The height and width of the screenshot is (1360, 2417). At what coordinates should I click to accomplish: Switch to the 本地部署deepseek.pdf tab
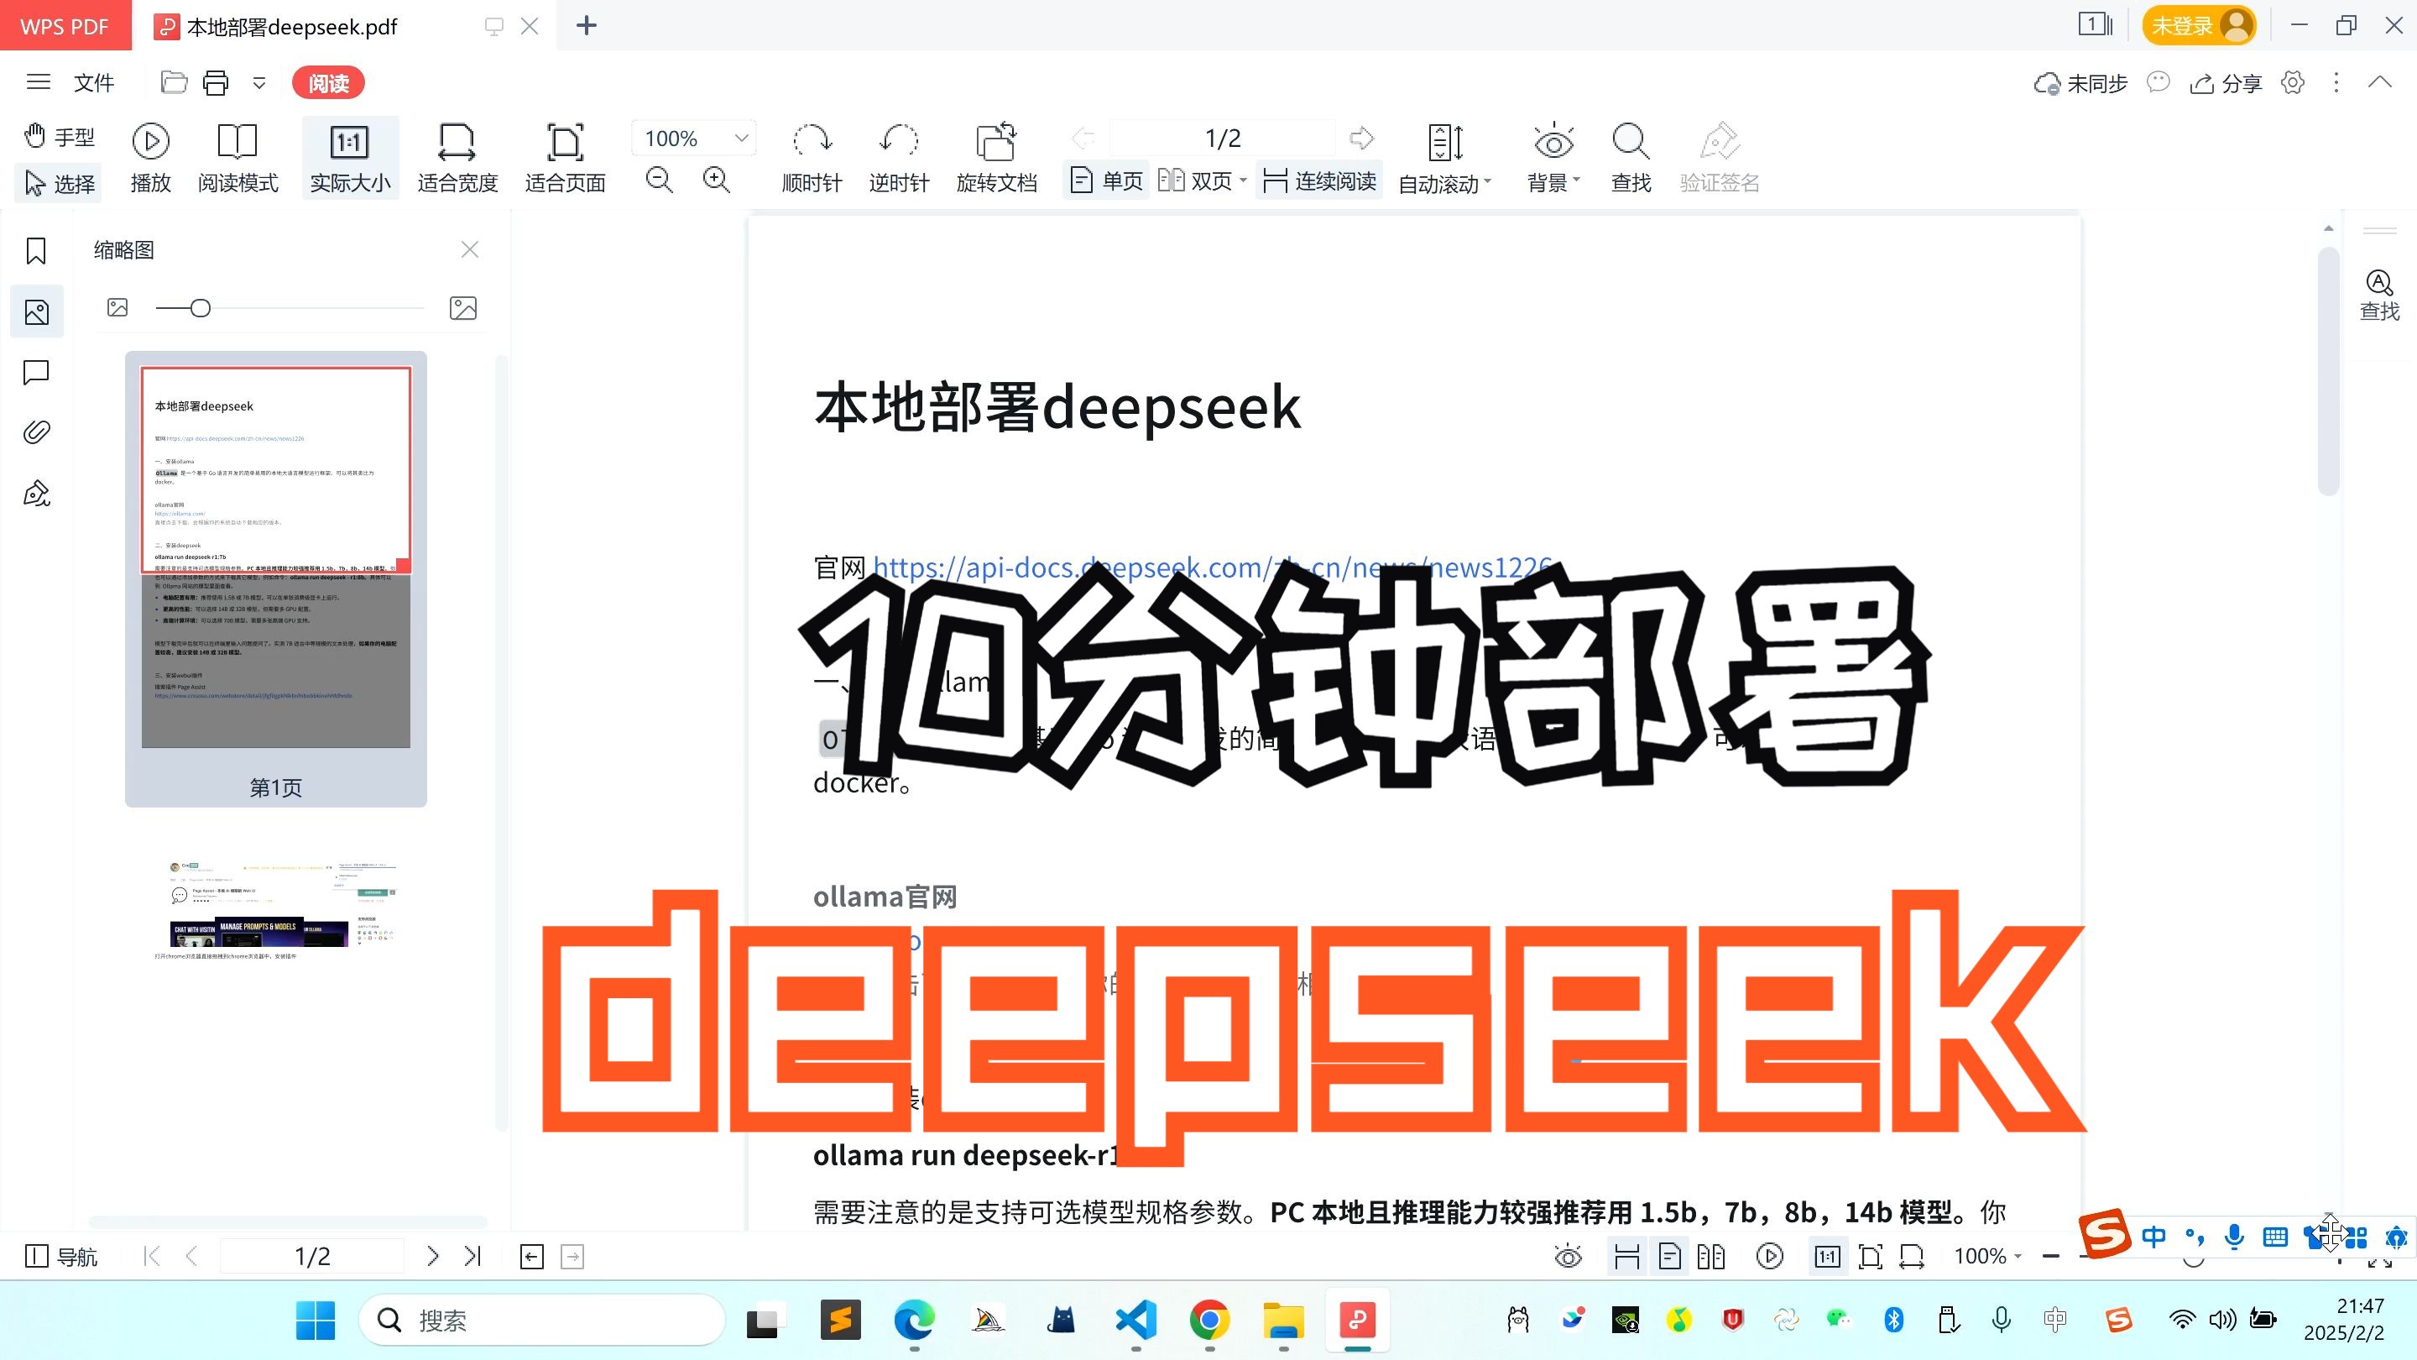(x=292, y=26)
